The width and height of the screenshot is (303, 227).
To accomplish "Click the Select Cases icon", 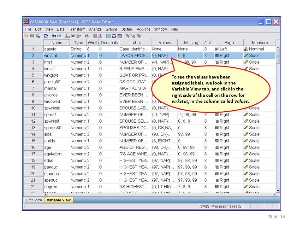I will pos(120,36).
